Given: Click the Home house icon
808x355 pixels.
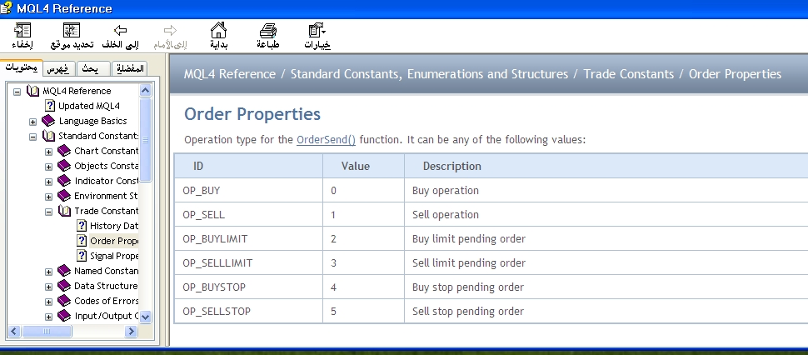Looking at the screenshot, I should pyautogui.click(x=217, y=30).
